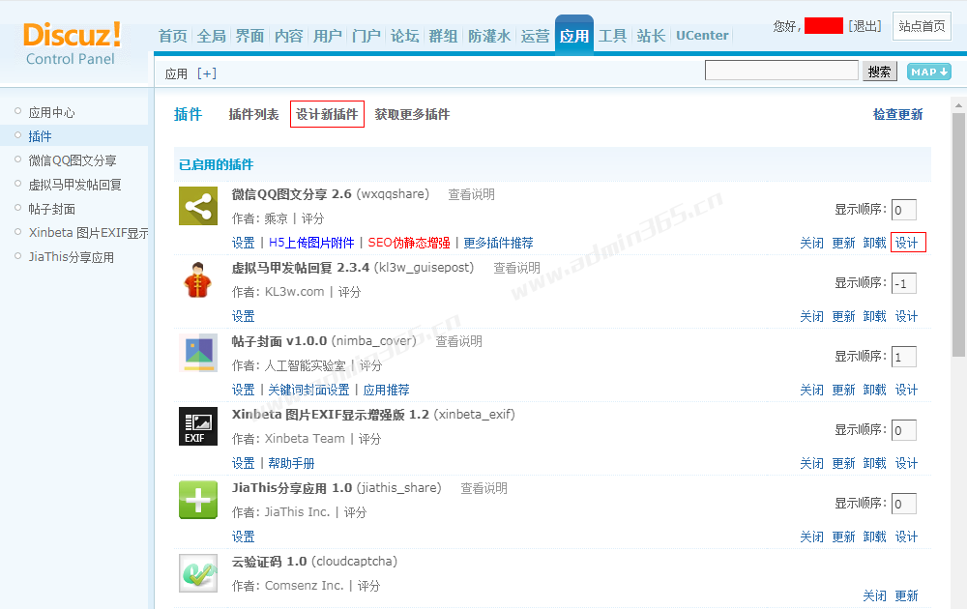Screen dimensions: 967x609
Task: Click the 站点首页 button
Action: pos(922,26)
